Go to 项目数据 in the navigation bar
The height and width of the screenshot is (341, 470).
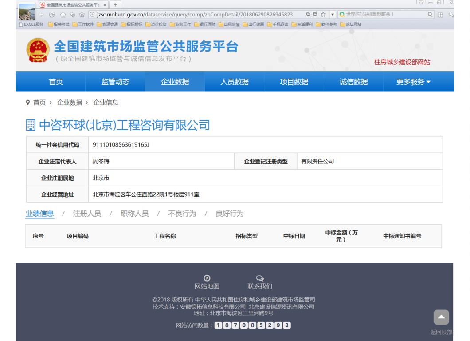point(294,82)
